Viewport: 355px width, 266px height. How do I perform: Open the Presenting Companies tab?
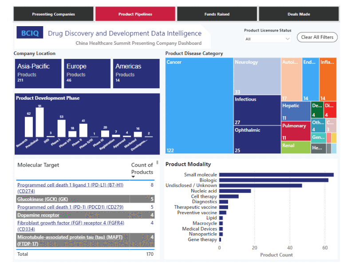(53, 14)
